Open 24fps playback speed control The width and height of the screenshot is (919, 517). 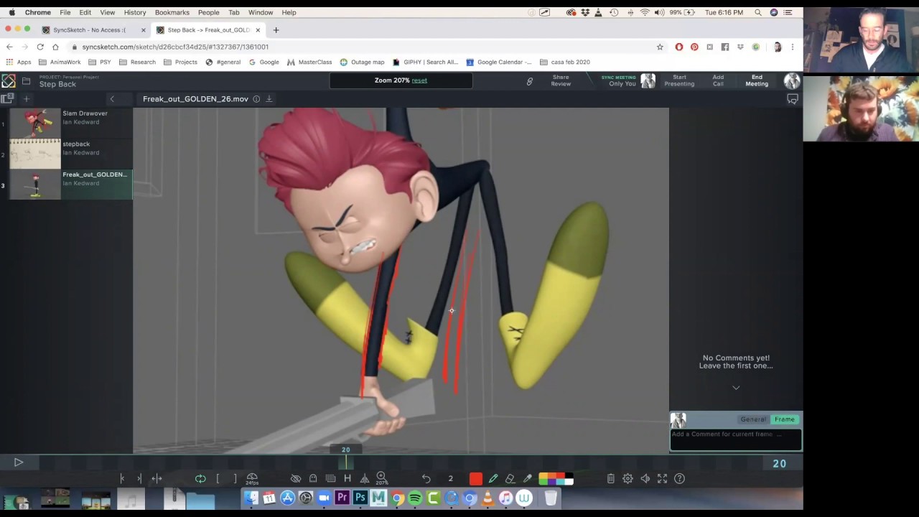point(252,478)
